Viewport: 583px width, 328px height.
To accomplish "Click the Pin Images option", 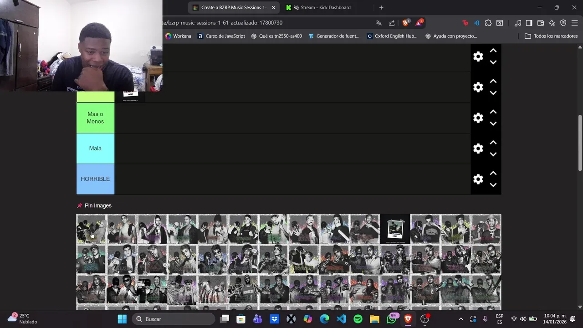I will click(94, 205).
